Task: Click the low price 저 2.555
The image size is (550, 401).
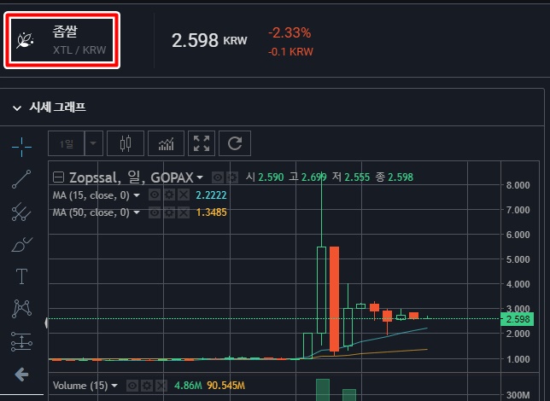Action: click(351, 177)
